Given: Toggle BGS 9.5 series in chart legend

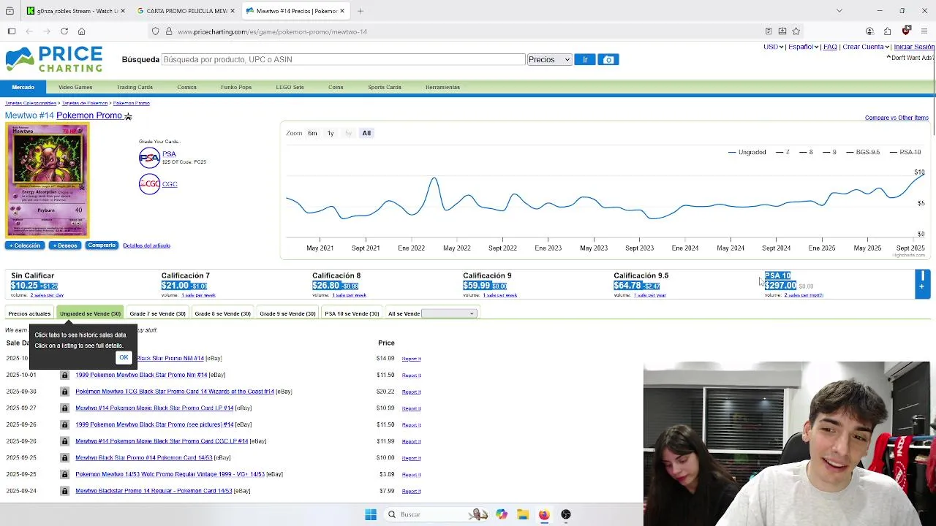Looking at the screenshot, I should (x=863, y=152).
